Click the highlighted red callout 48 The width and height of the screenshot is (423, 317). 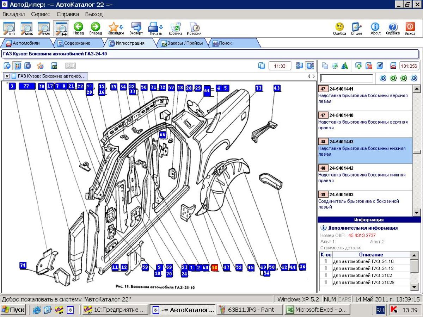pos(214,268)
